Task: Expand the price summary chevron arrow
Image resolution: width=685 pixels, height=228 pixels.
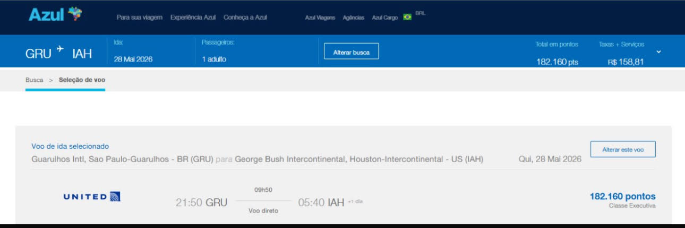Action: (659, 52)
